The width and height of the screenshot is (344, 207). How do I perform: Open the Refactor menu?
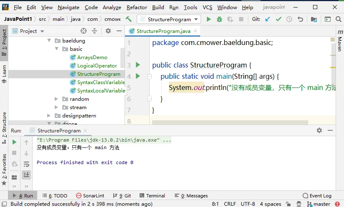point(137,7)
